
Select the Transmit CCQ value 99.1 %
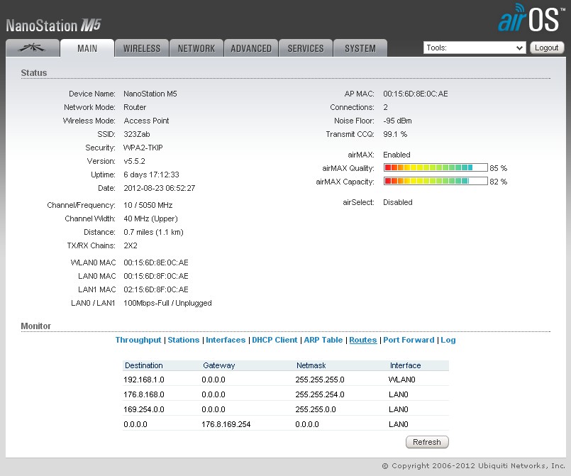(395, 134)
